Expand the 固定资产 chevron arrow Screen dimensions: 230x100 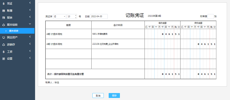click(x=30, y=37)
